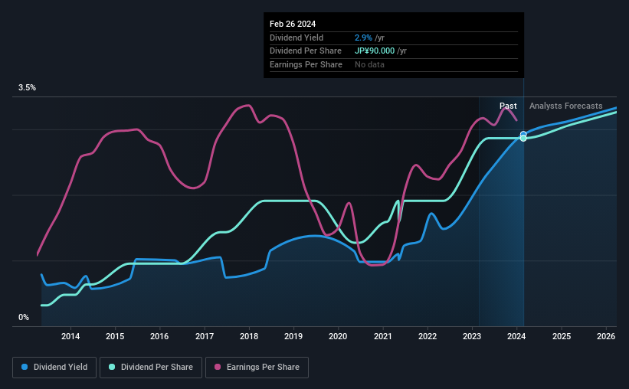The width and height of the screenshot is (629, 389).
Task: Select the 2022 x-axis label
Action: click(x=428, y=336)
